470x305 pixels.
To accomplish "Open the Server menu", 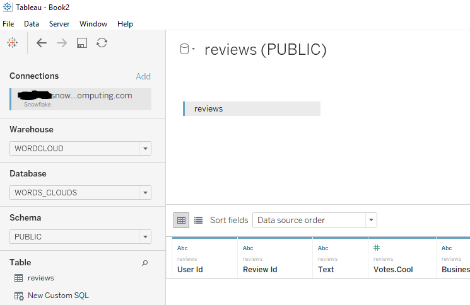I will point(59,24).
